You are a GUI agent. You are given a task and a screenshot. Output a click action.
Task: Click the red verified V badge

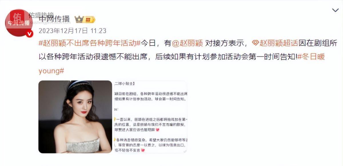[29, 34]
